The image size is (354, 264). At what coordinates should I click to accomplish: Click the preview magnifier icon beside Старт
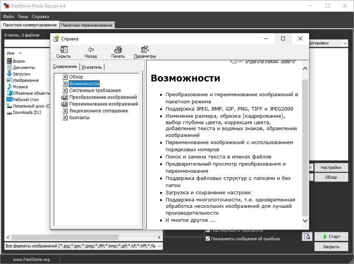tap(308, 236)
